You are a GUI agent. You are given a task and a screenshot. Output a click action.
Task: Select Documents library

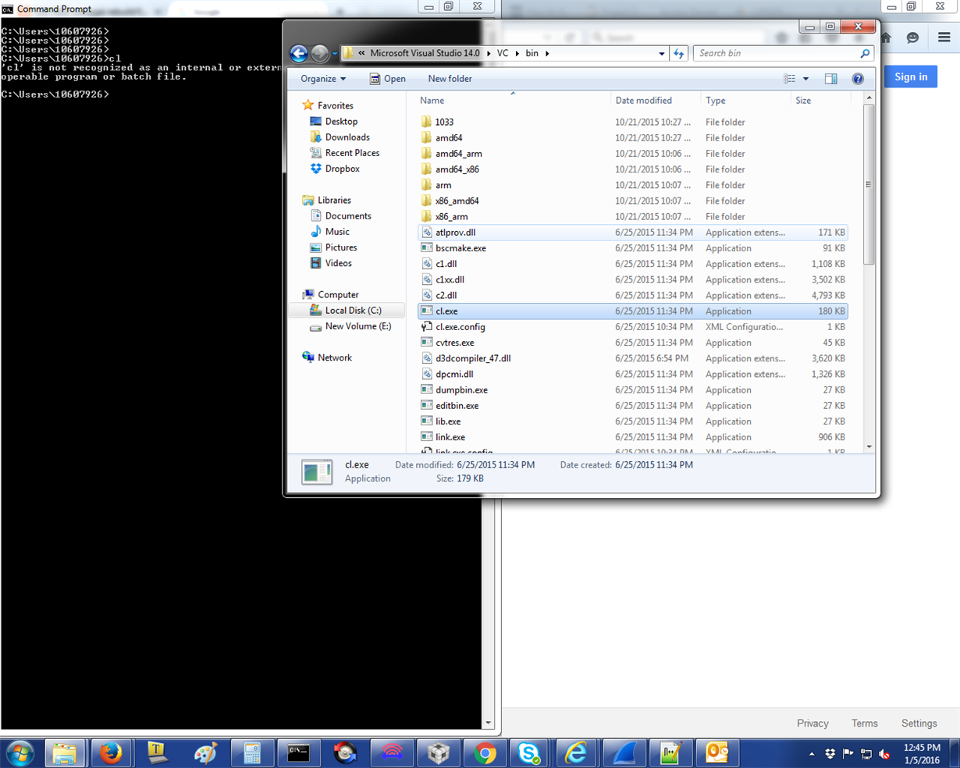[348, 216]
